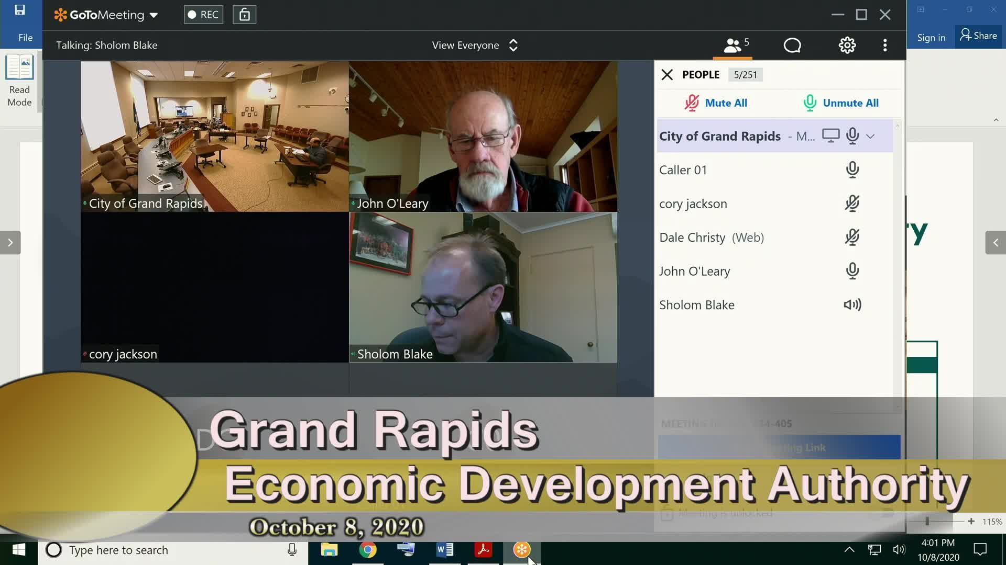Screen dimensions: 1006x565
Task: Select Sholom Blake video tile
Action: tap(483, 287)
